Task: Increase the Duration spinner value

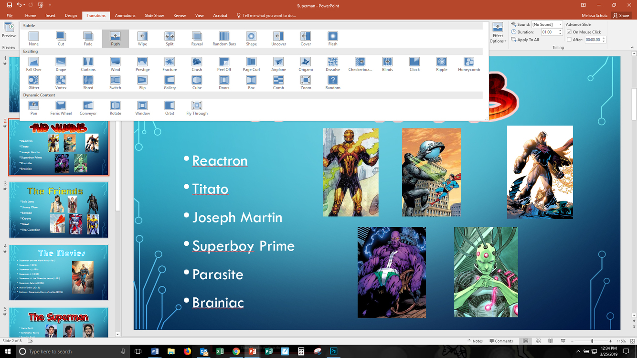Action: click(560, 31)
